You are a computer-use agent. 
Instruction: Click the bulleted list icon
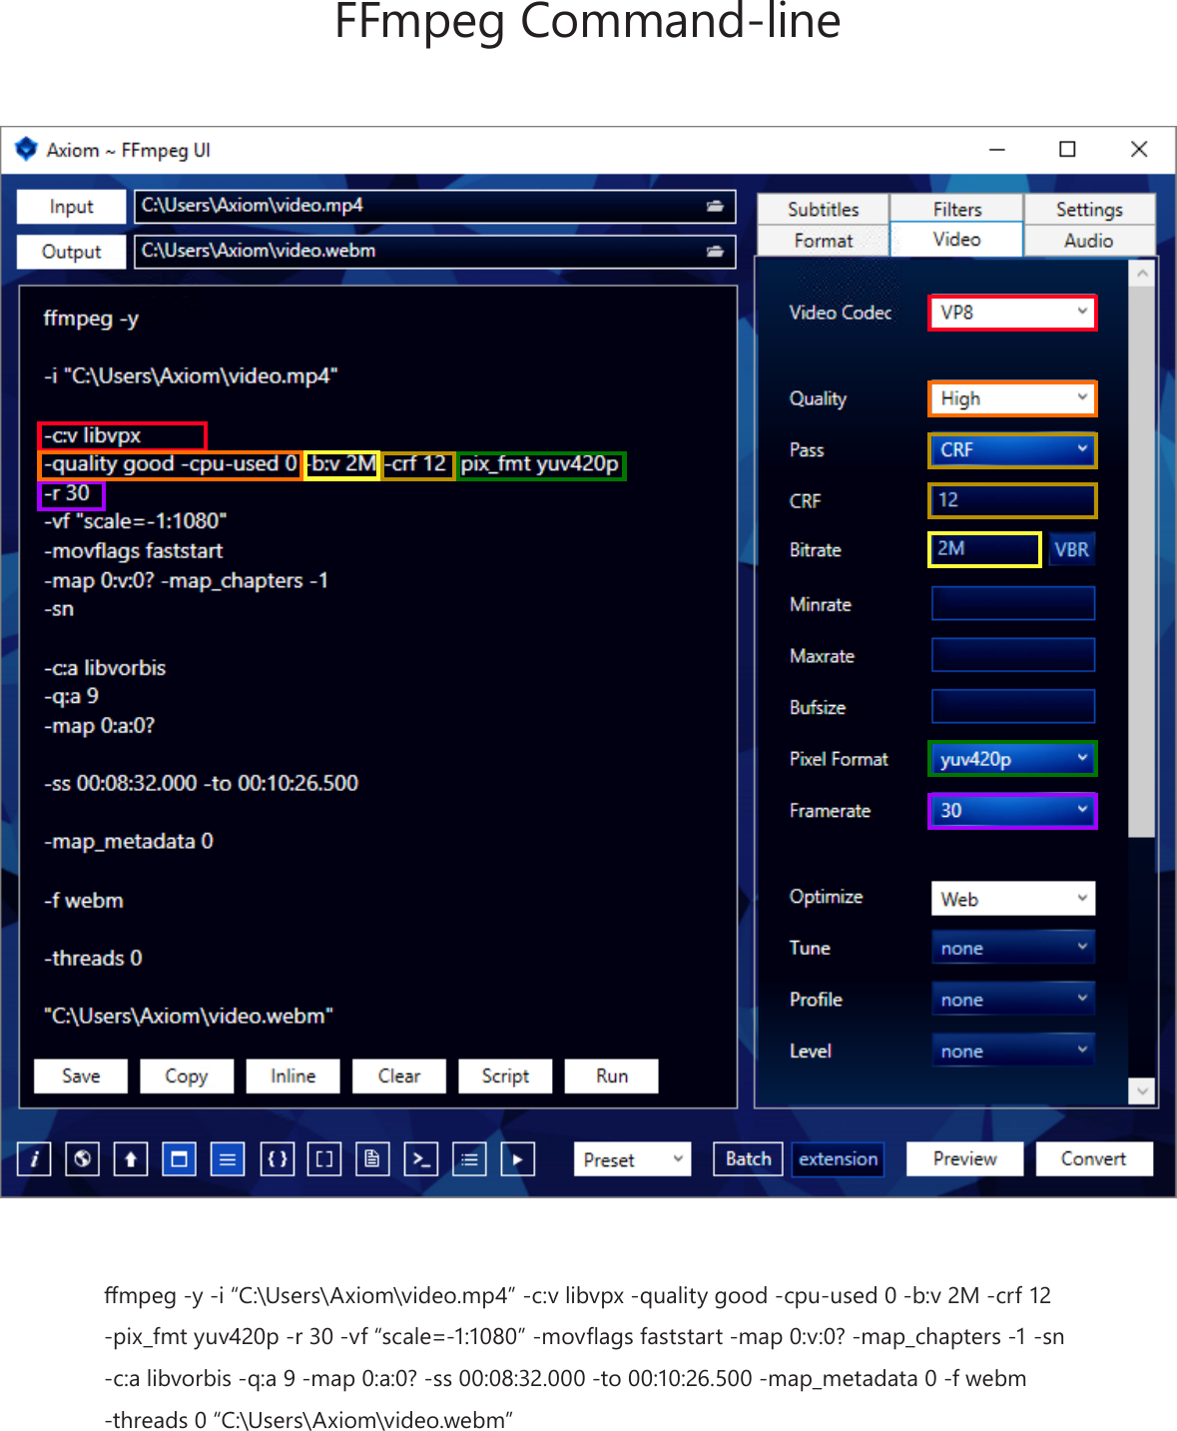(x=469, y=1158)
